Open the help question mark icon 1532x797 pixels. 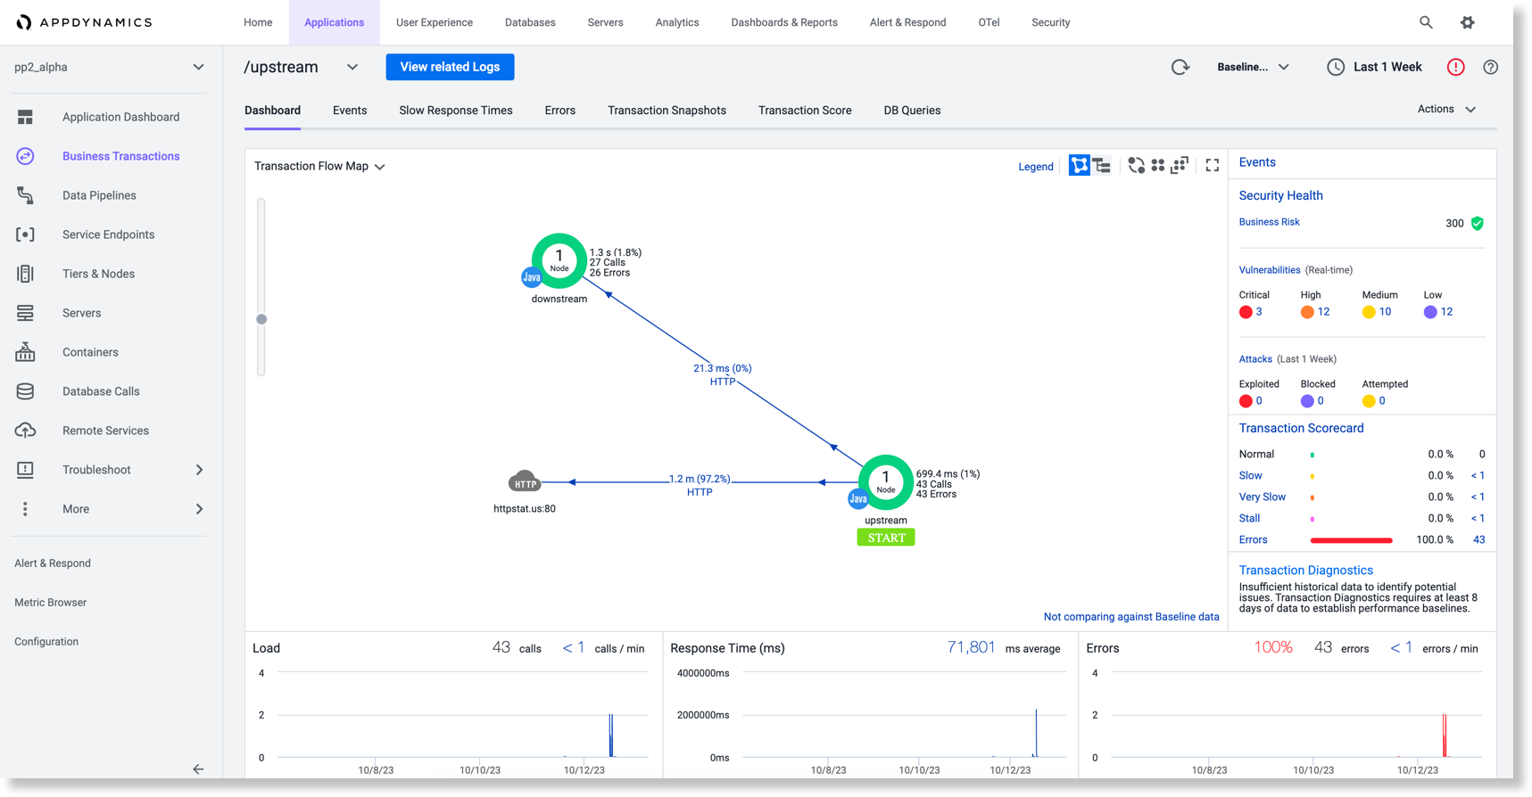point(1490,67)
